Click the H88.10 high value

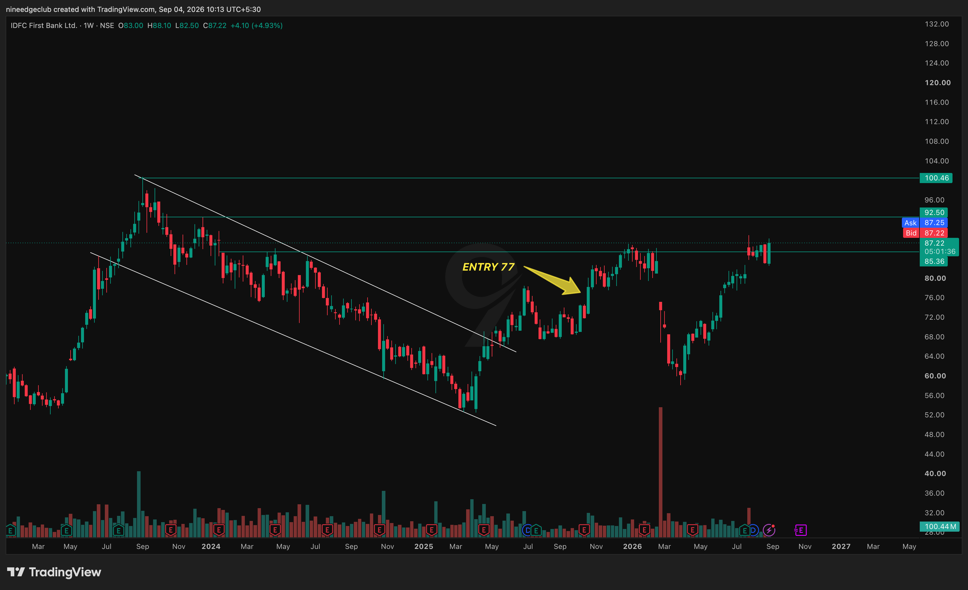click(159, 26)
